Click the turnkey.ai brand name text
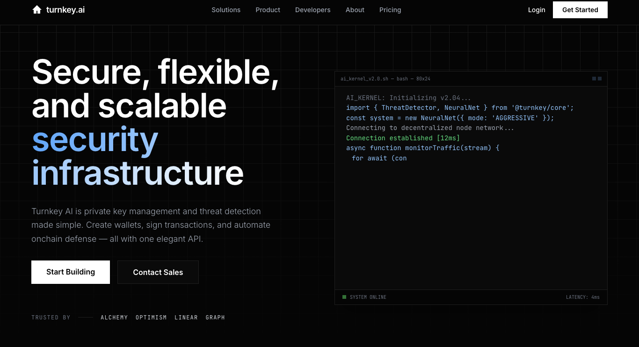Viewport: 639px width, 347px height. tap(65, 10)
